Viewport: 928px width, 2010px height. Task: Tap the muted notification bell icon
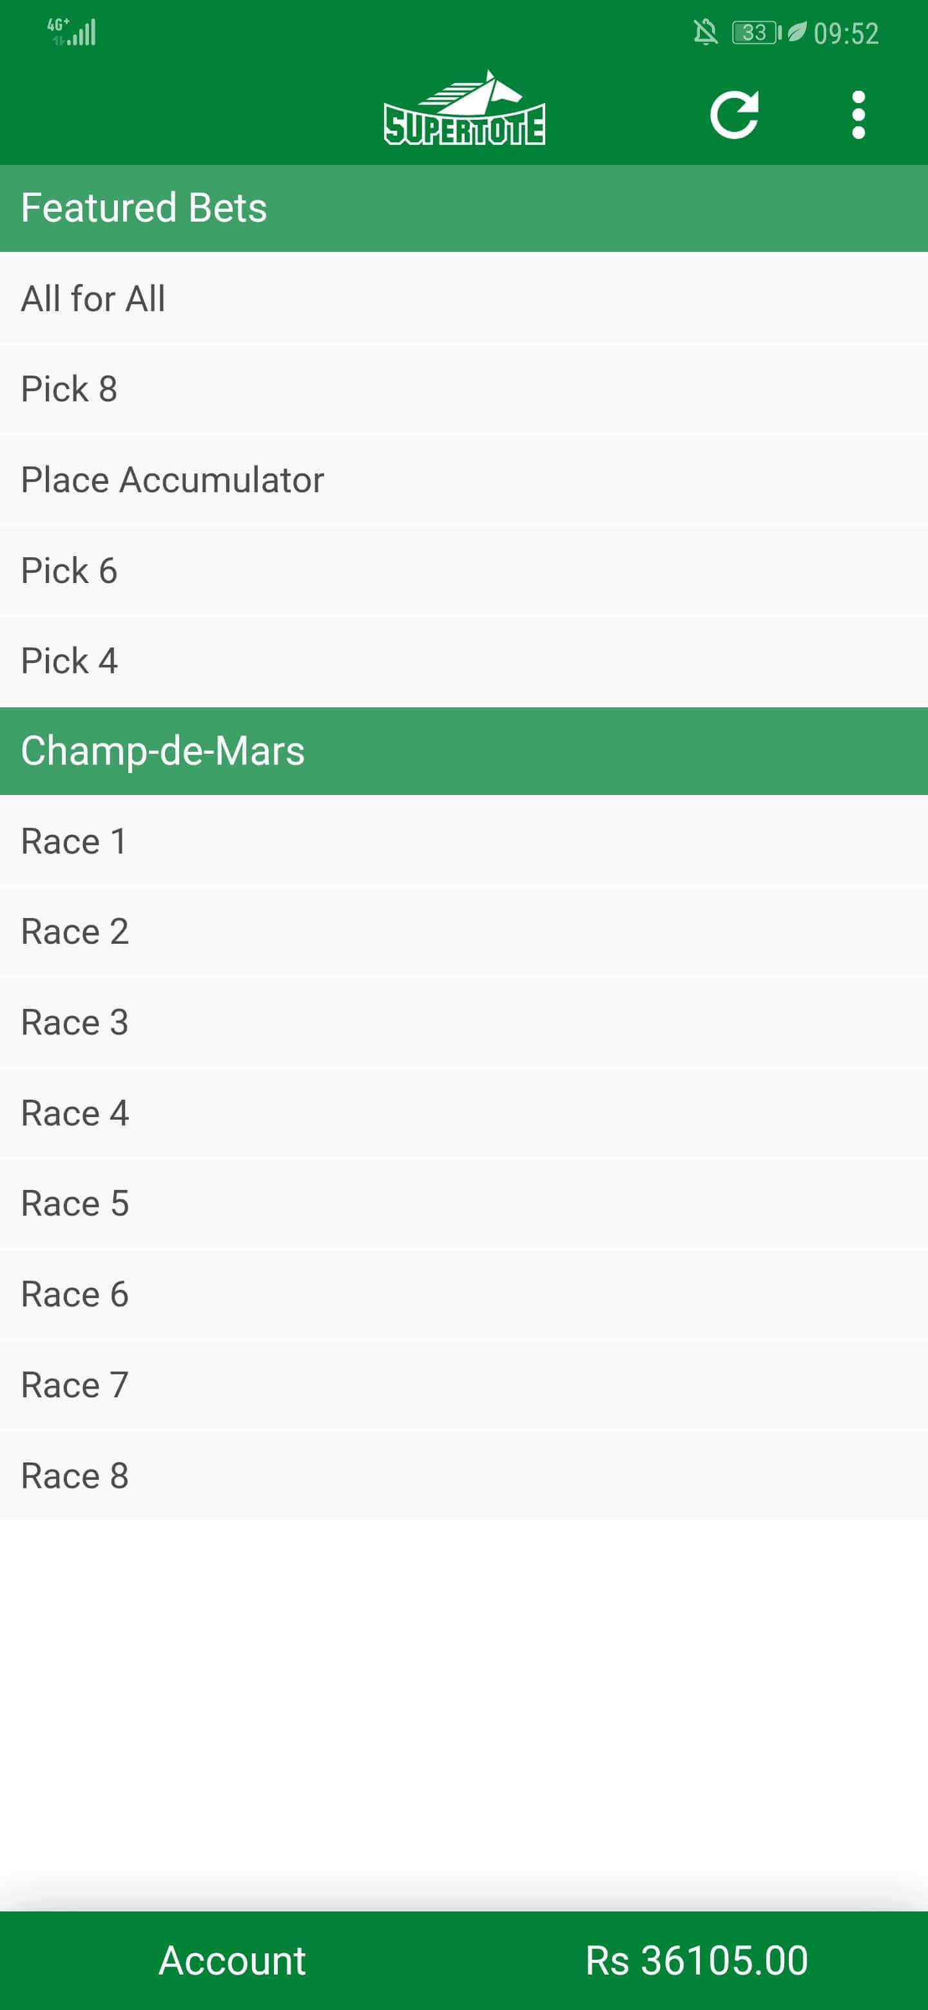(705, 33)
